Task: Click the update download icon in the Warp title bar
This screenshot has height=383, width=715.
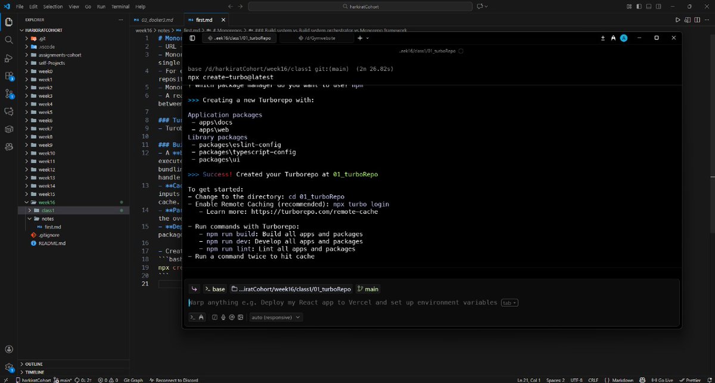Action: (x=603, y=38)
